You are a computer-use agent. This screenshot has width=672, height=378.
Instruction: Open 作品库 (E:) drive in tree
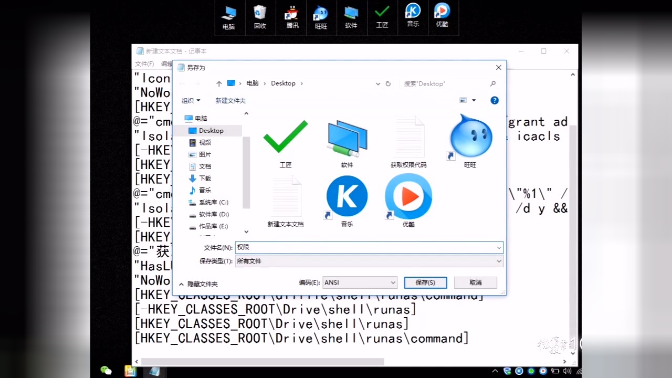click(208, 226)
